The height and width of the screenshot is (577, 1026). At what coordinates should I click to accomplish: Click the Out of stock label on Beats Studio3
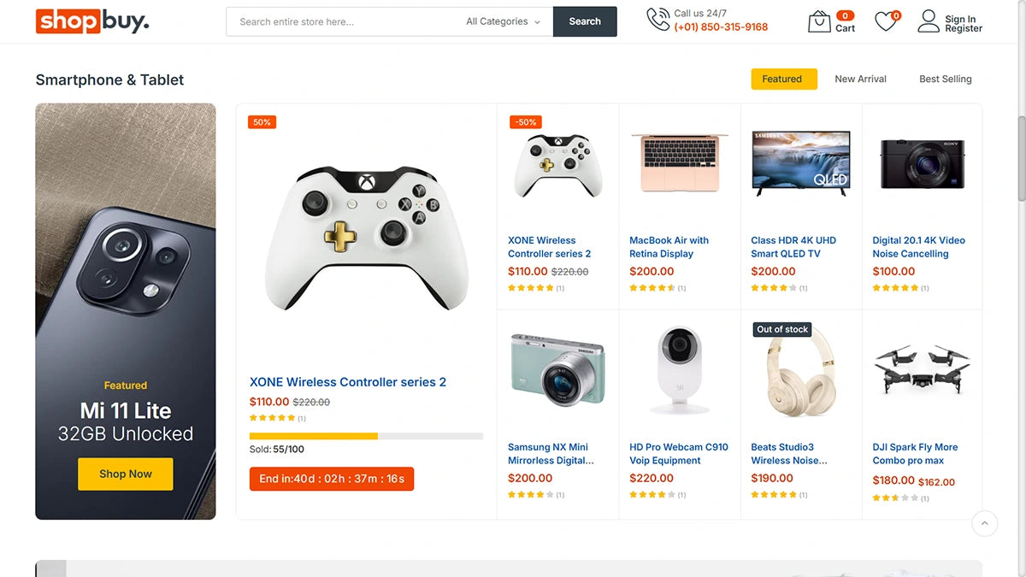pyautogui.click(x=781, y=329)
